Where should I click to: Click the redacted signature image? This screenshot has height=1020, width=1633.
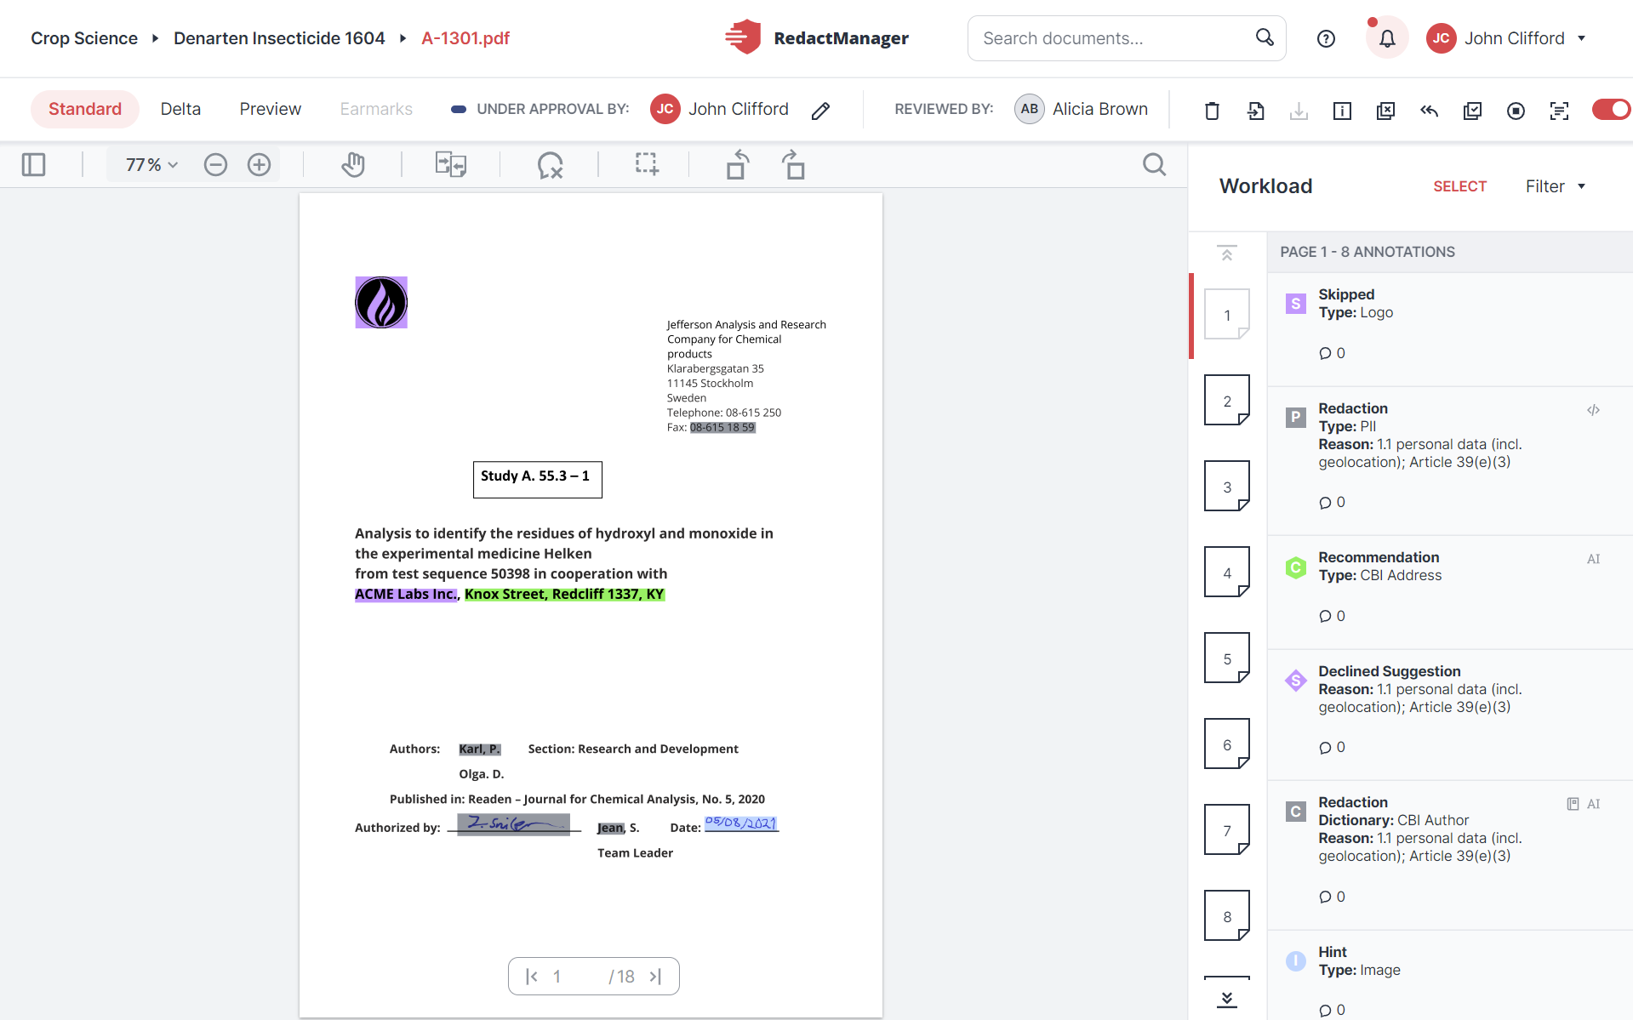(513, 824)
